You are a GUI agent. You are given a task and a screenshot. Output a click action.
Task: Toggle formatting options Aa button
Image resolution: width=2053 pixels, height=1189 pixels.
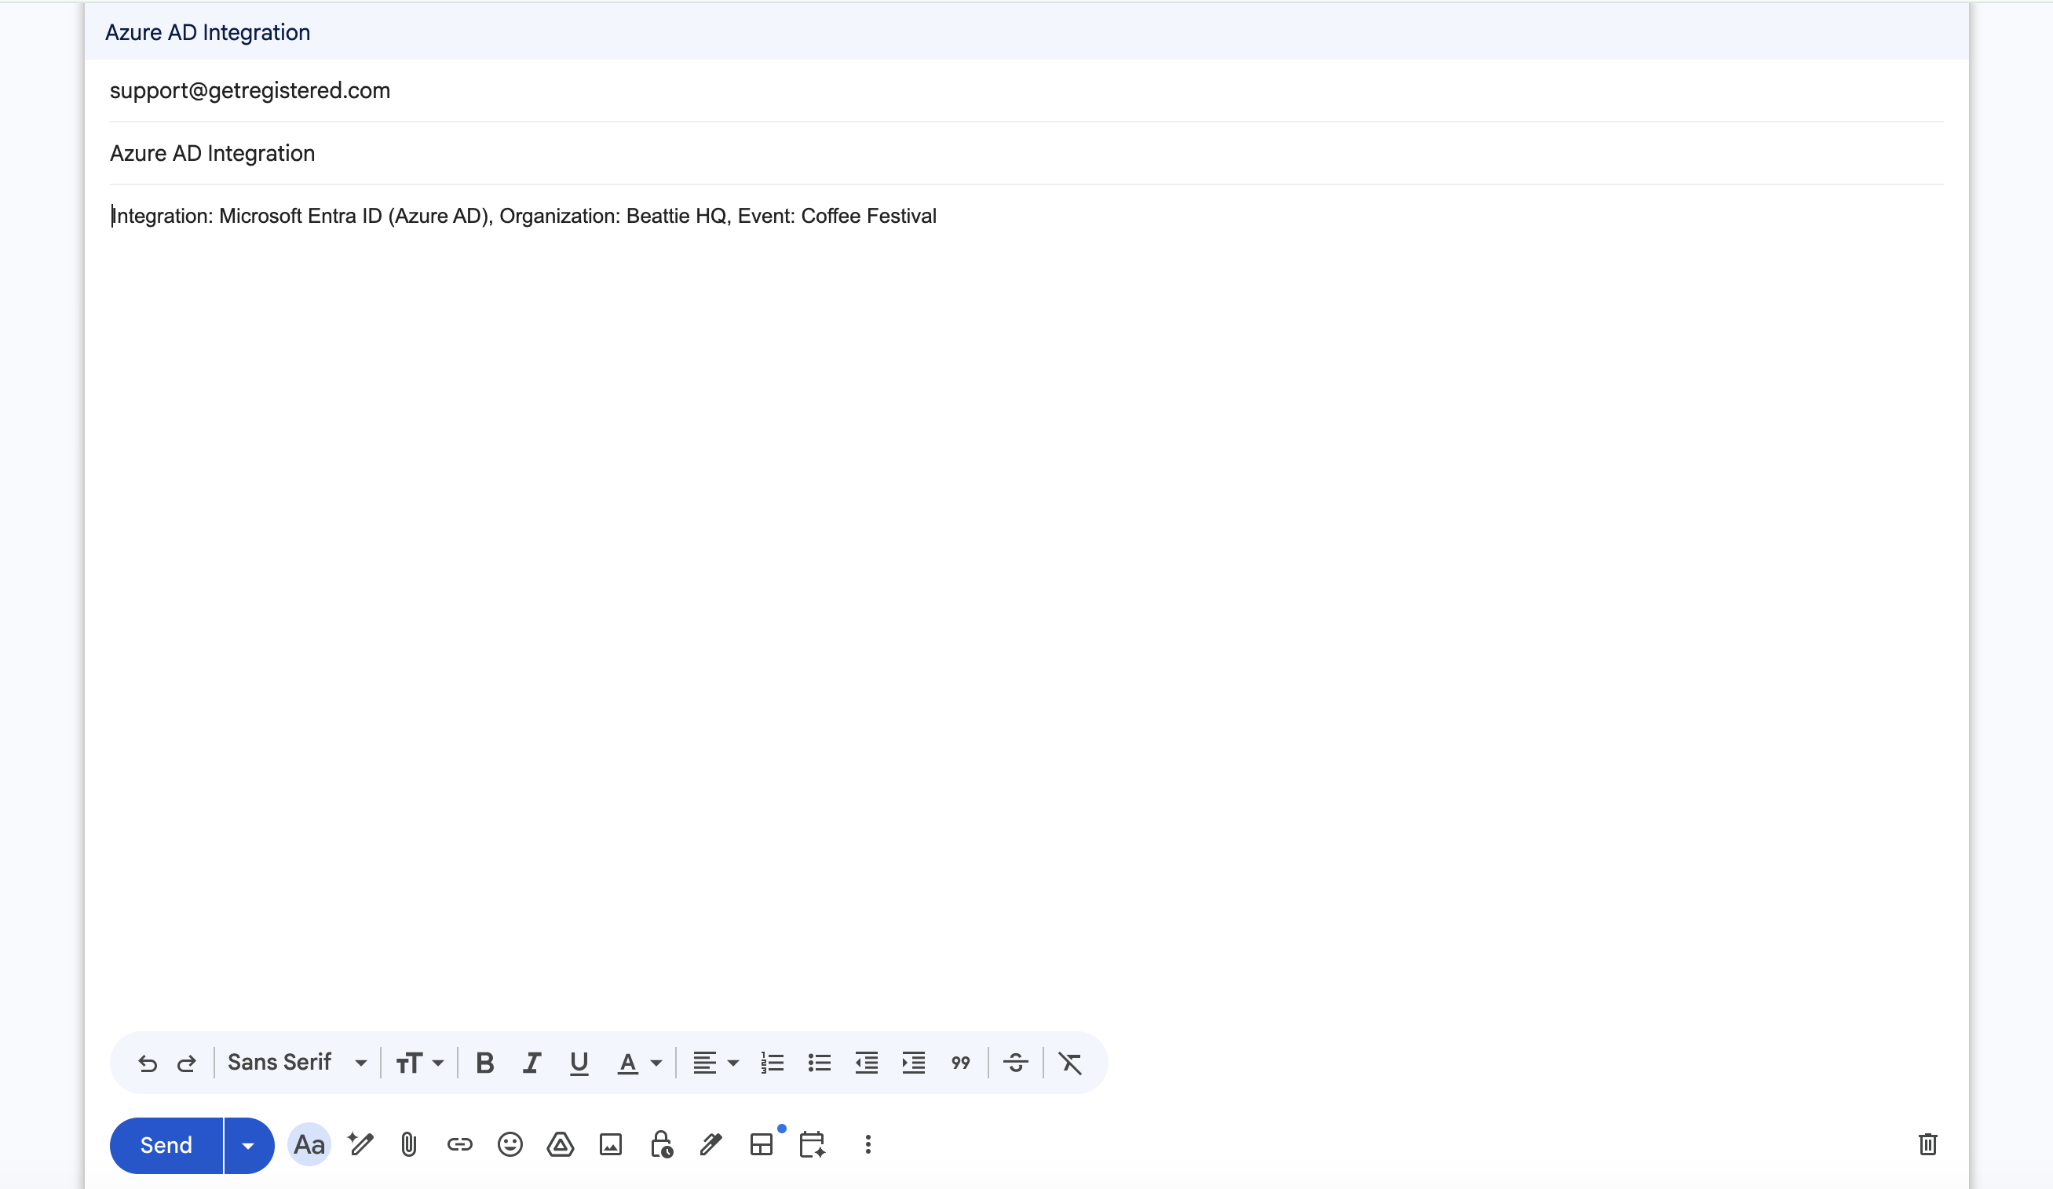(309, 1144)
